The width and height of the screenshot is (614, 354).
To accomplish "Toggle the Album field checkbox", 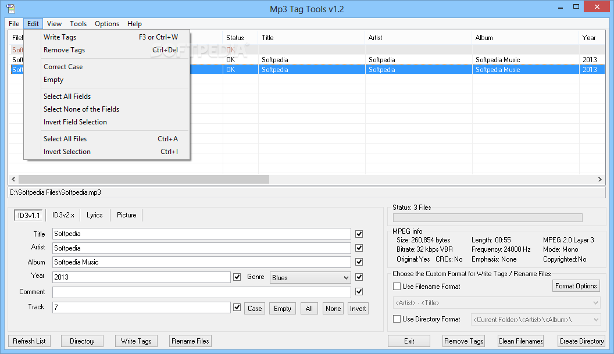I will click(359, 262).
